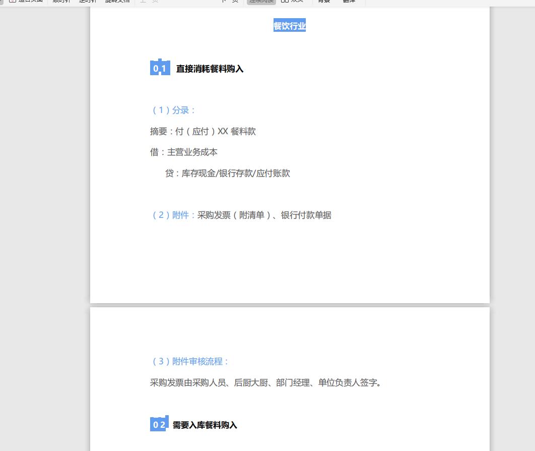Open the 翻译 translate tool

[349, 2]
